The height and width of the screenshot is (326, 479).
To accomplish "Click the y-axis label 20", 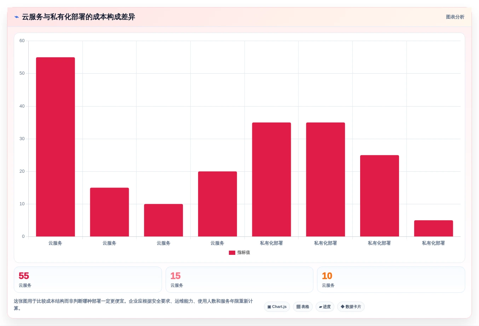I will pyautogui.click(x=22, y=171).
